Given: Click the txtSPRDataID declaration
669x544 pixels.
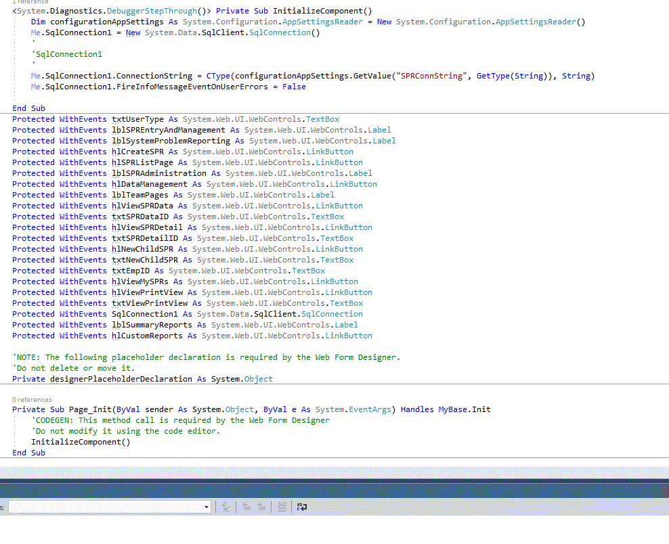Looking at the screenshot, I should pos(140,217).
